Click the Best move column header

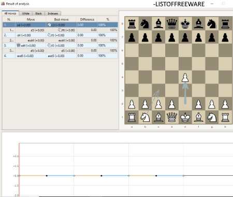61,20
